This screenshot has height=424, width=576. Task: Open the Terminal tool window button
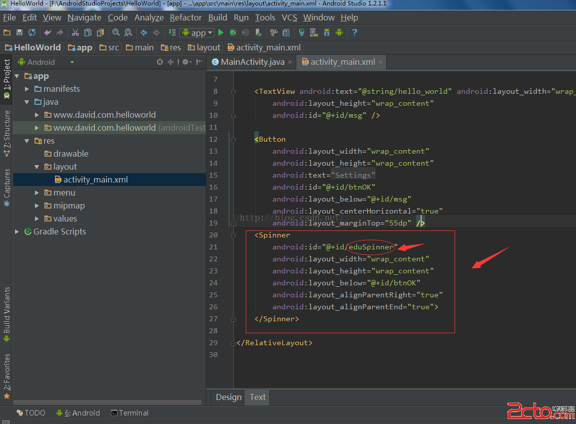pos(129,413)
